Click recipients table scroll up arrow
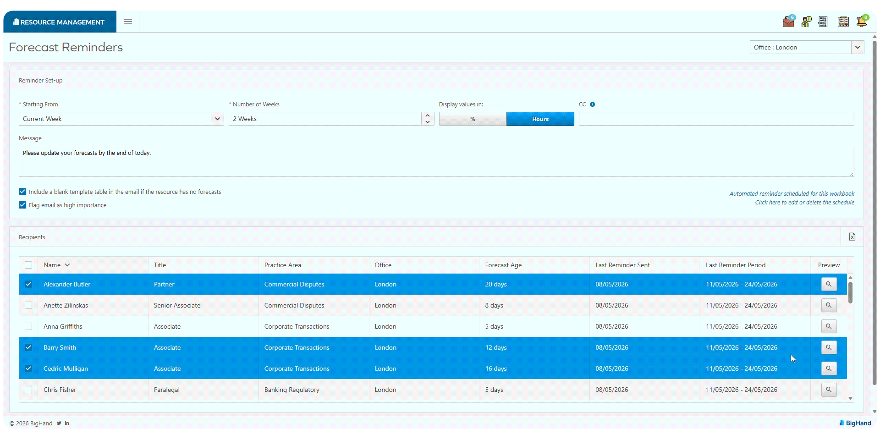 pos(850,278)
